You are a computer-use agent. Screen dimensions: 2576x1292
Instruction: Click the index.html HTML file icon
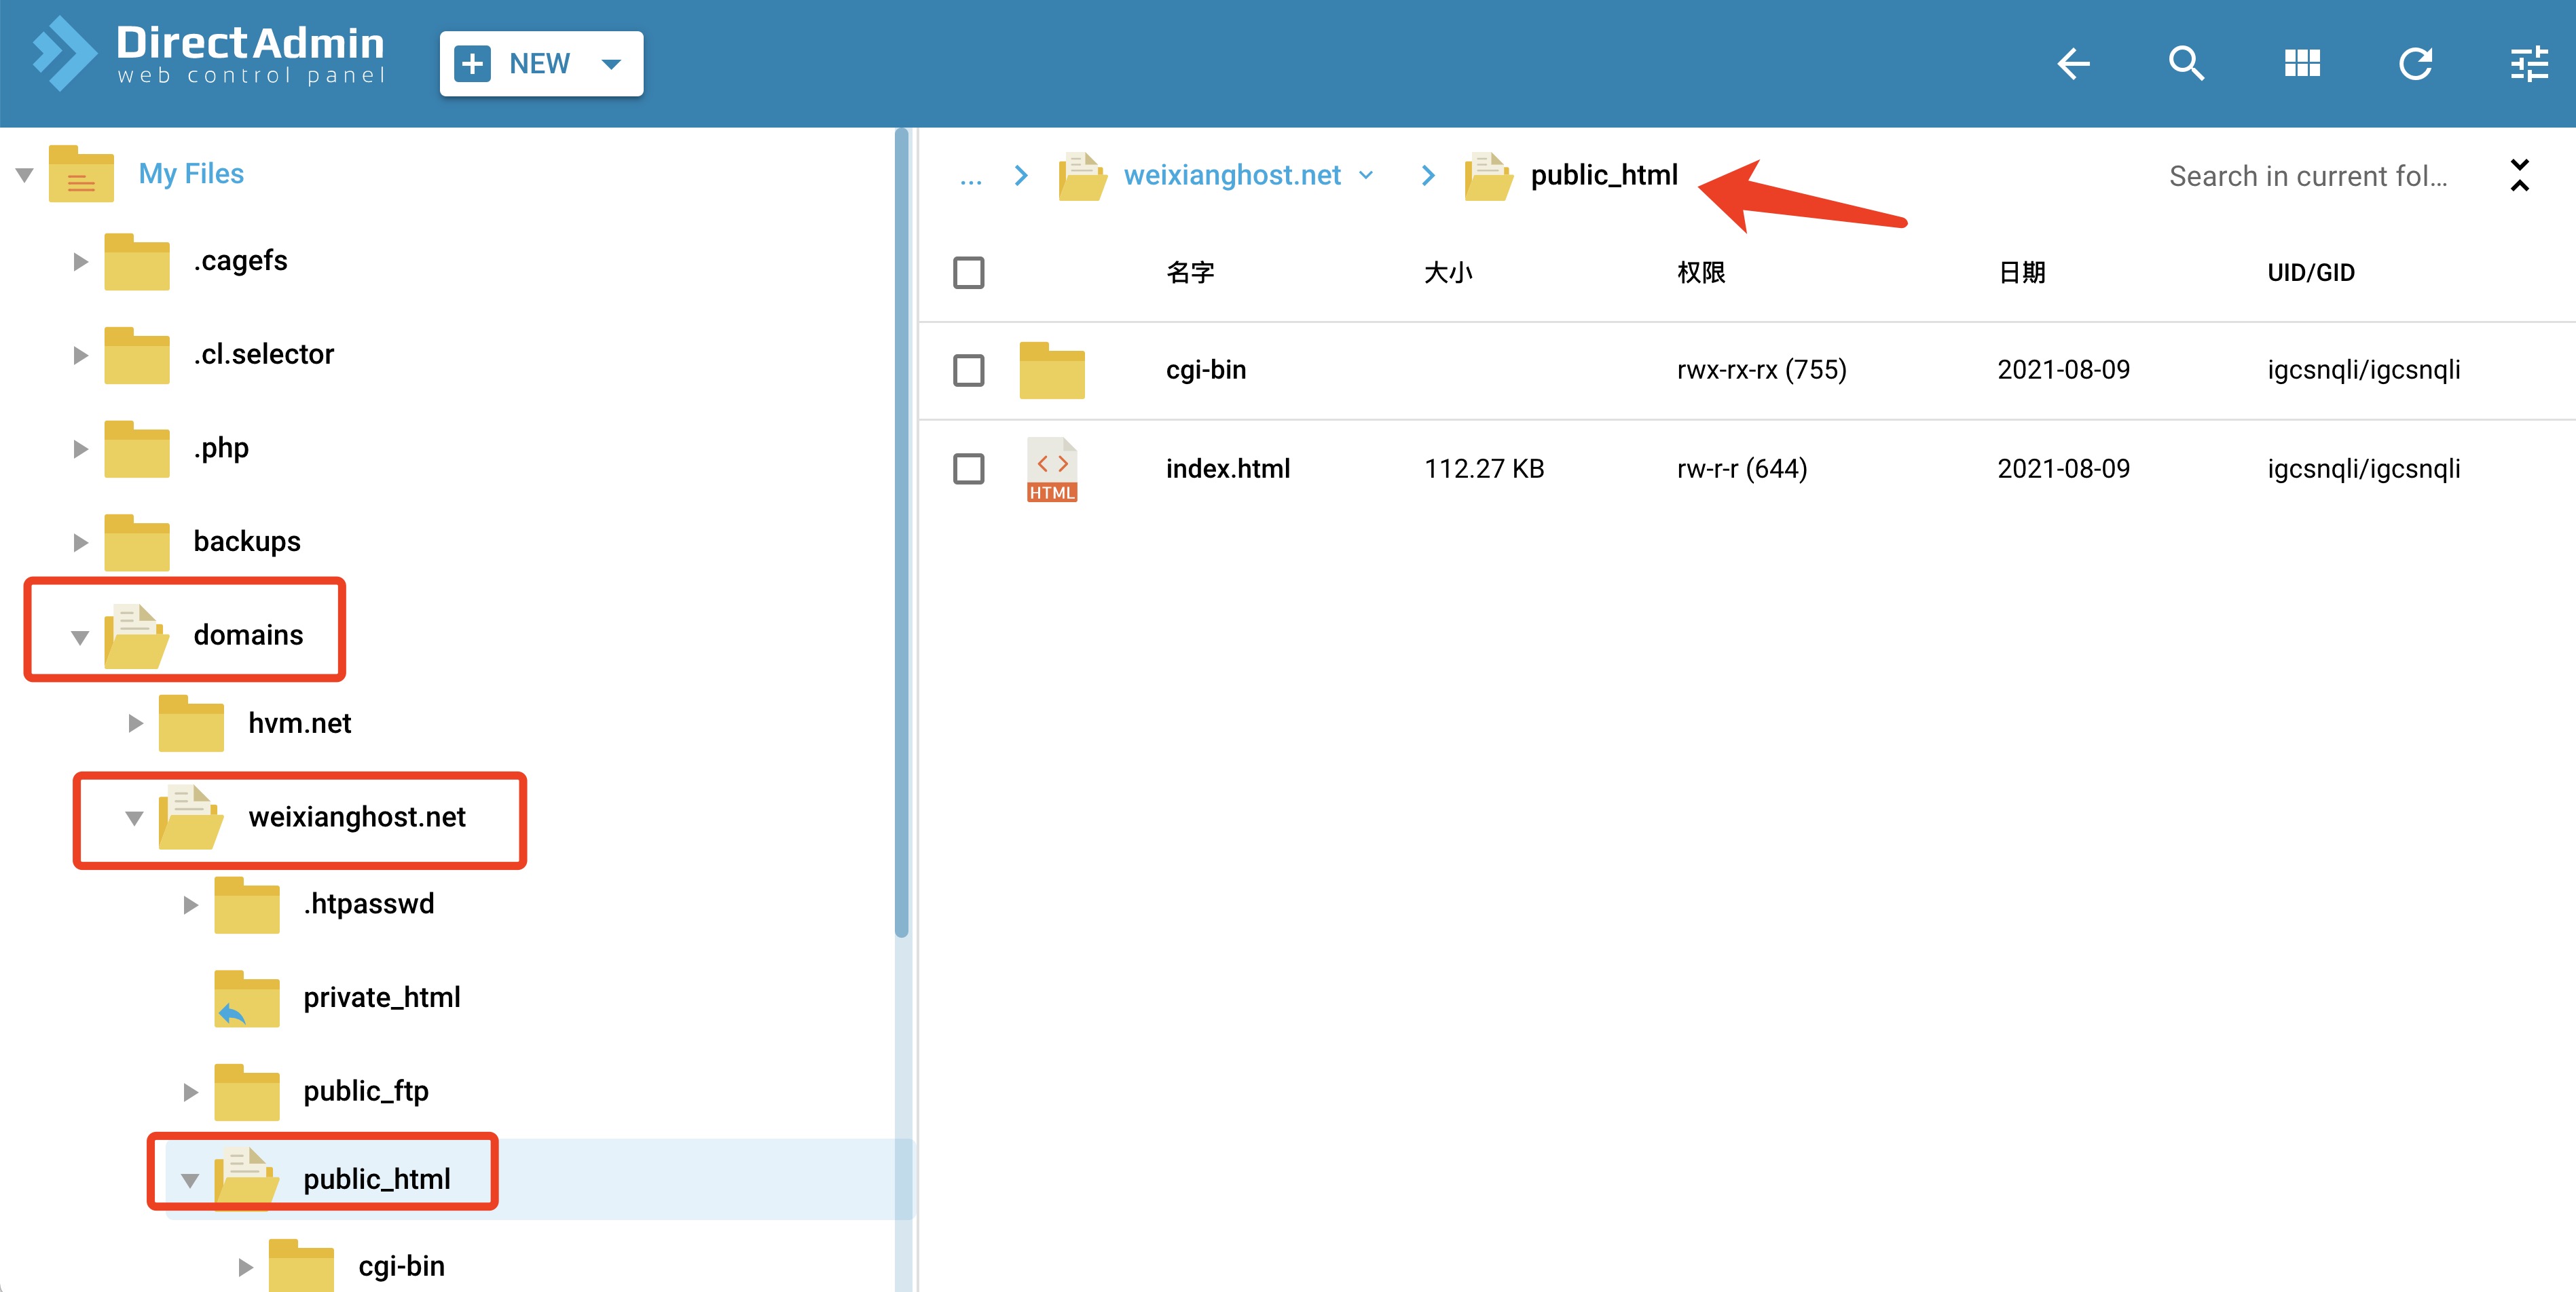[x=1051, y=469]
